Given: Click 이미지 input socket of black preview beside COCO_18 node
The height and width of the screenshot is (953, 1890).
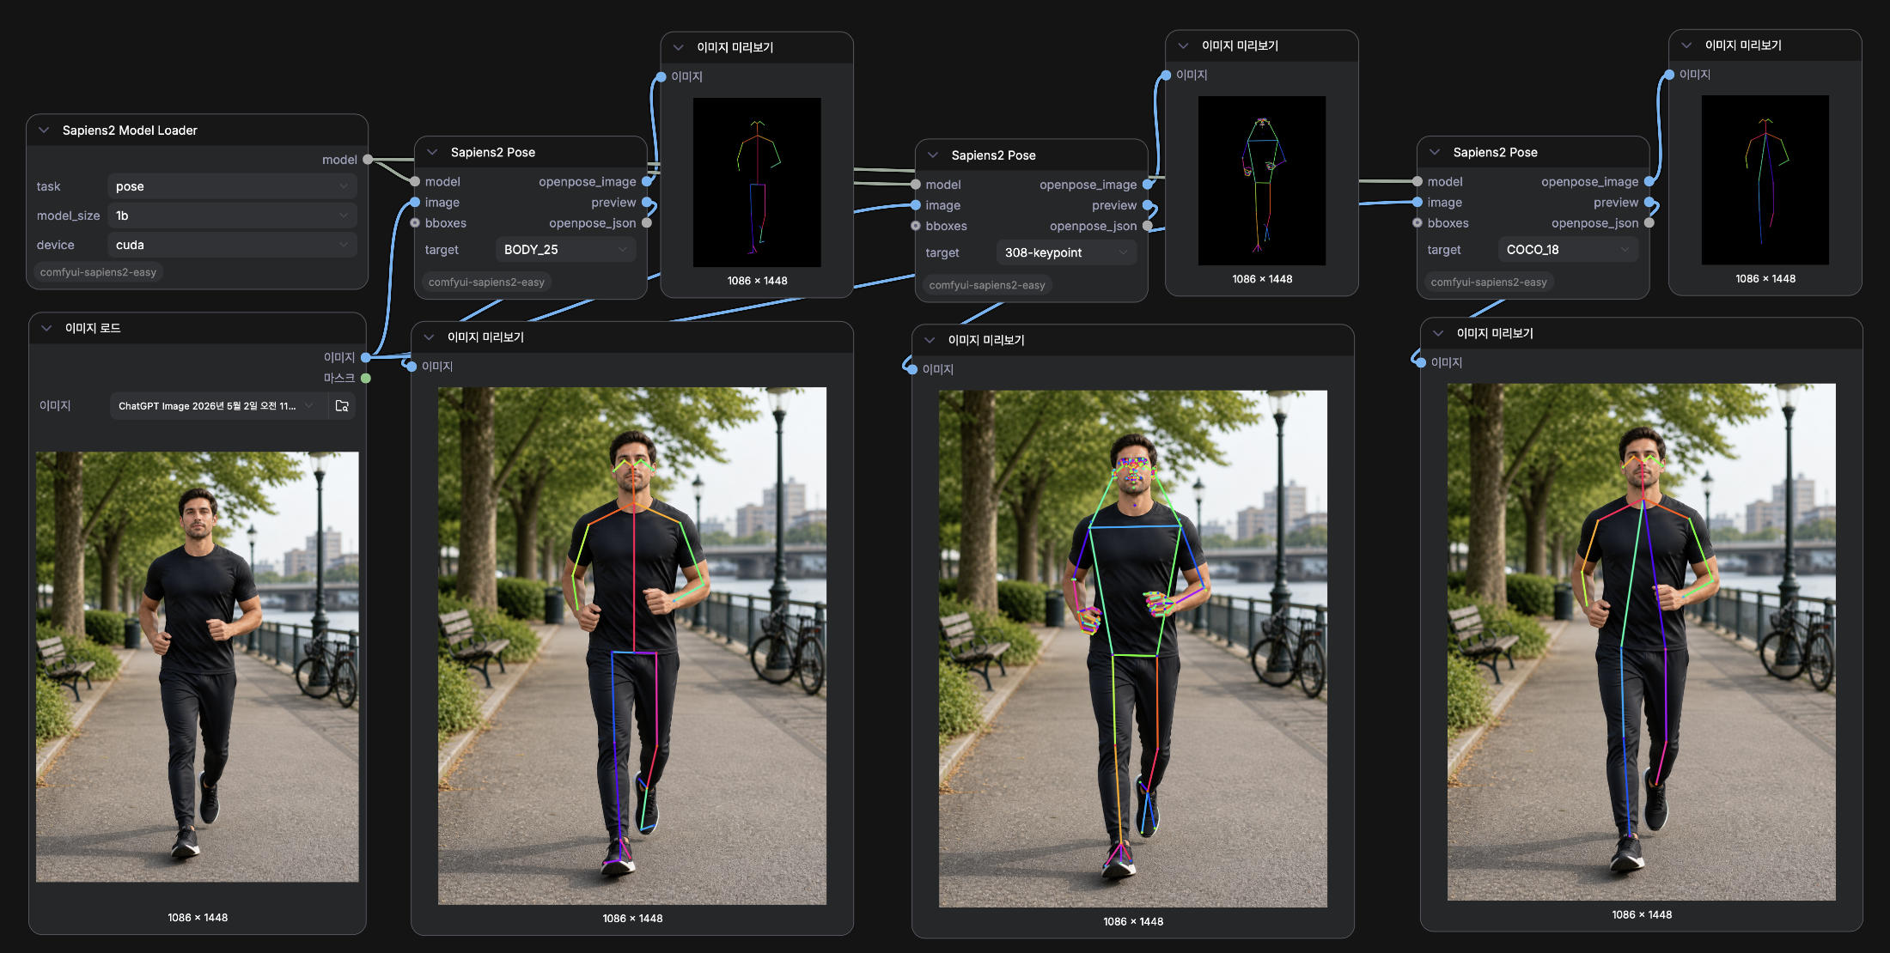Looking at the screenshot, I should tap(1669, 75).
